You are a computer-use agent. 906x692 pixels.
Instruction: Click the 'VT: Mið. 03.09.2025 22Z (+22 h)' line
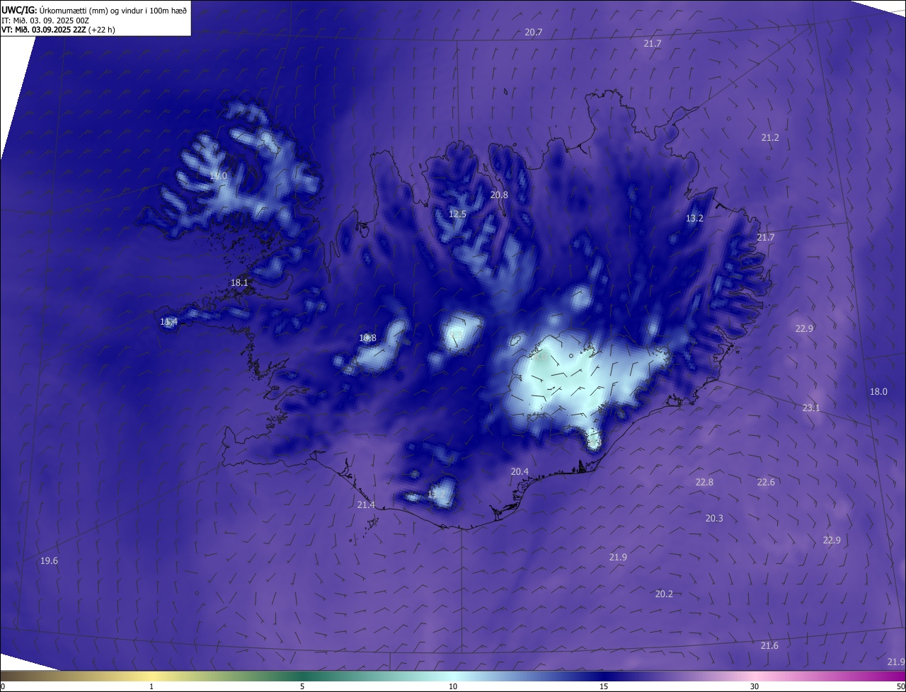pos(58,30)
